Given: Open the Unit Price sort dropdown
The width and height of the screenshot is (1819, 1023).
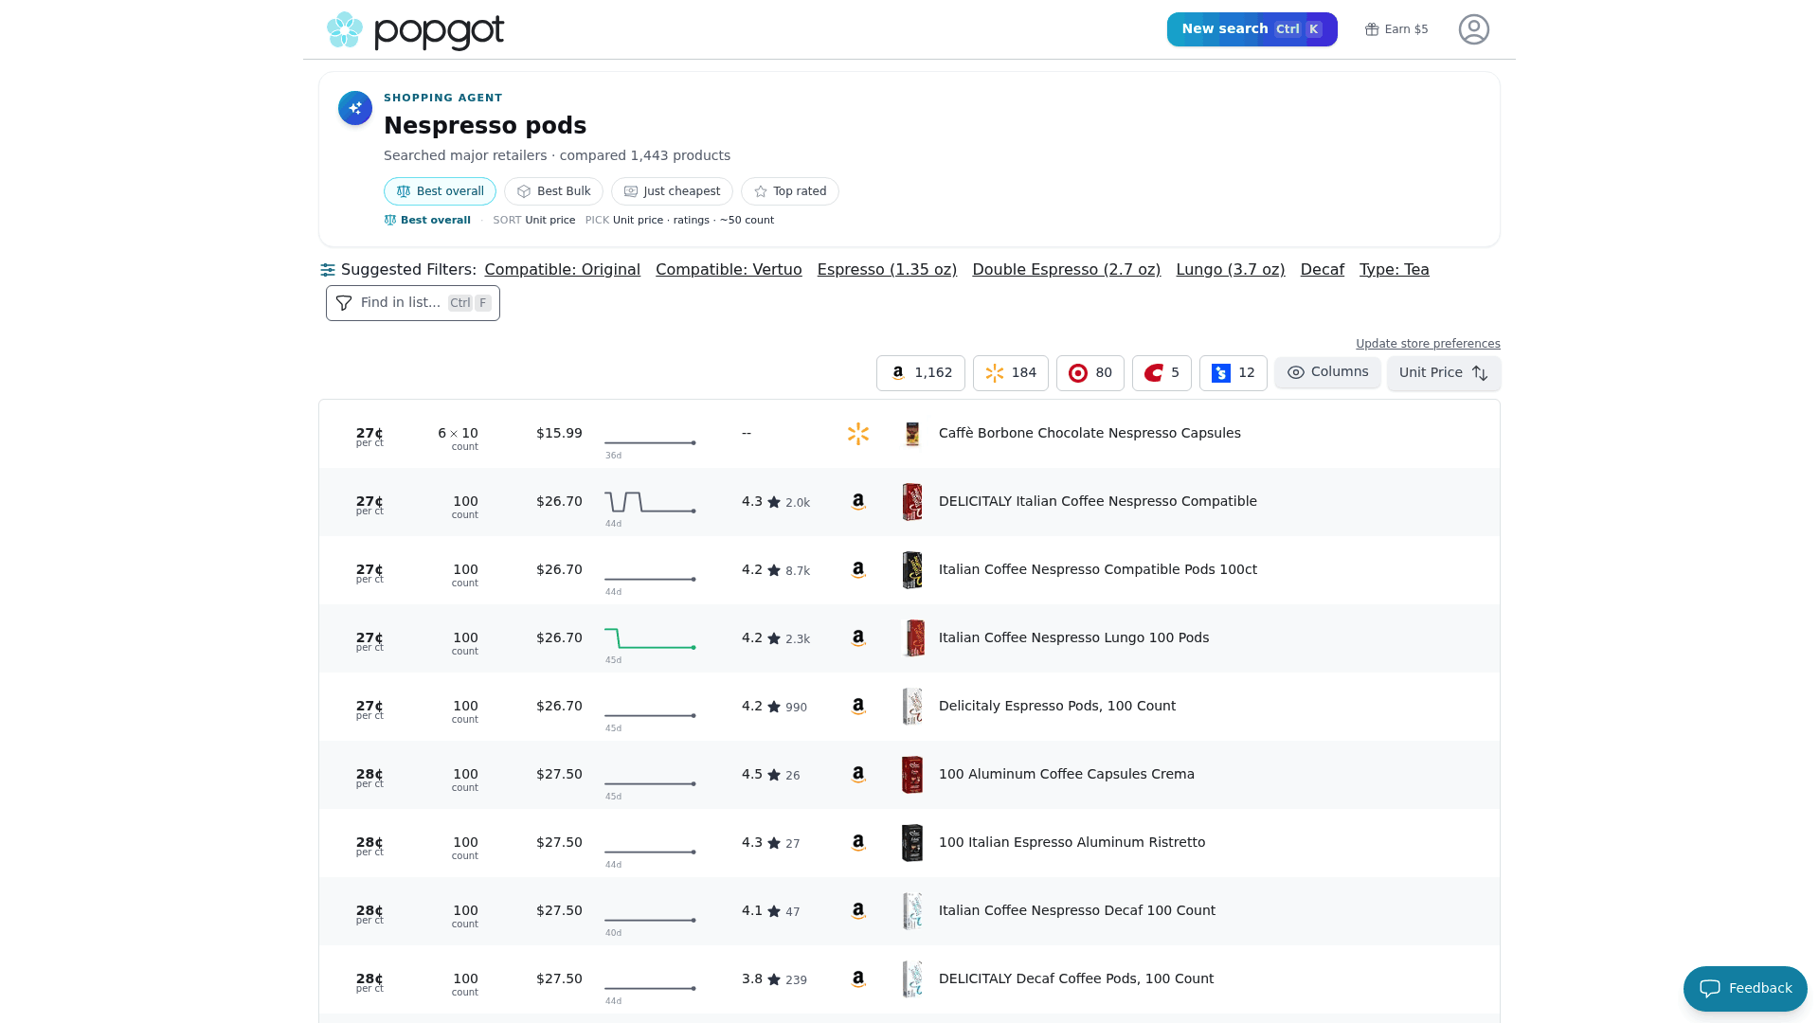Looking at the screenshot, I should coord(1444,373).
